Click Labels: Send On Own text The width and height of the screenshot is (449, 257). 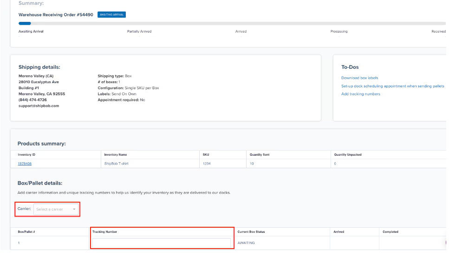tap(117, 94)
